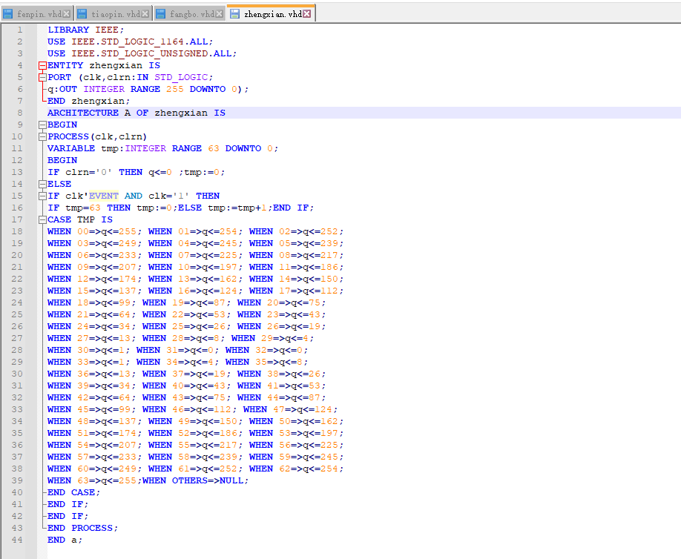Screen dimensions: 681x559
Task: Click "WHEN 16=>q<=124;" statement
Action: point(195,291)
